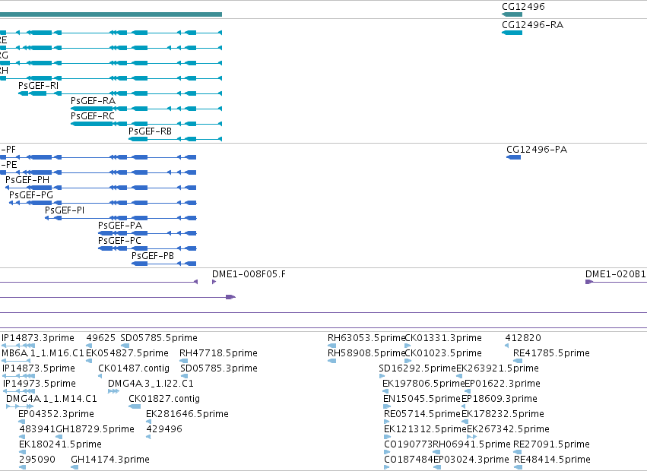This screenshot has width=647, height=471.
Task: Click the EP03024.3prime EST label
Action: coord(471,460)
